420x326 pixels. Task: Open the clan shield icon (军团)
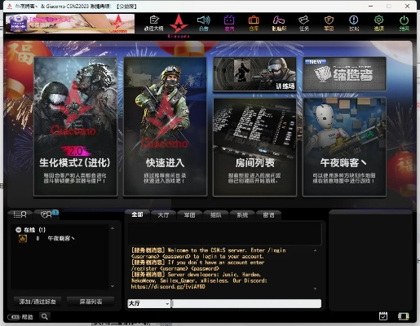pos(329,23)
